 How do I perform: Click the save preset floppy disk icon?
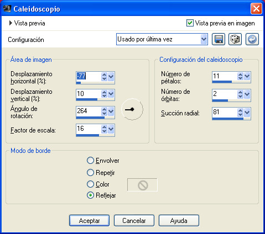pos(219,39)
